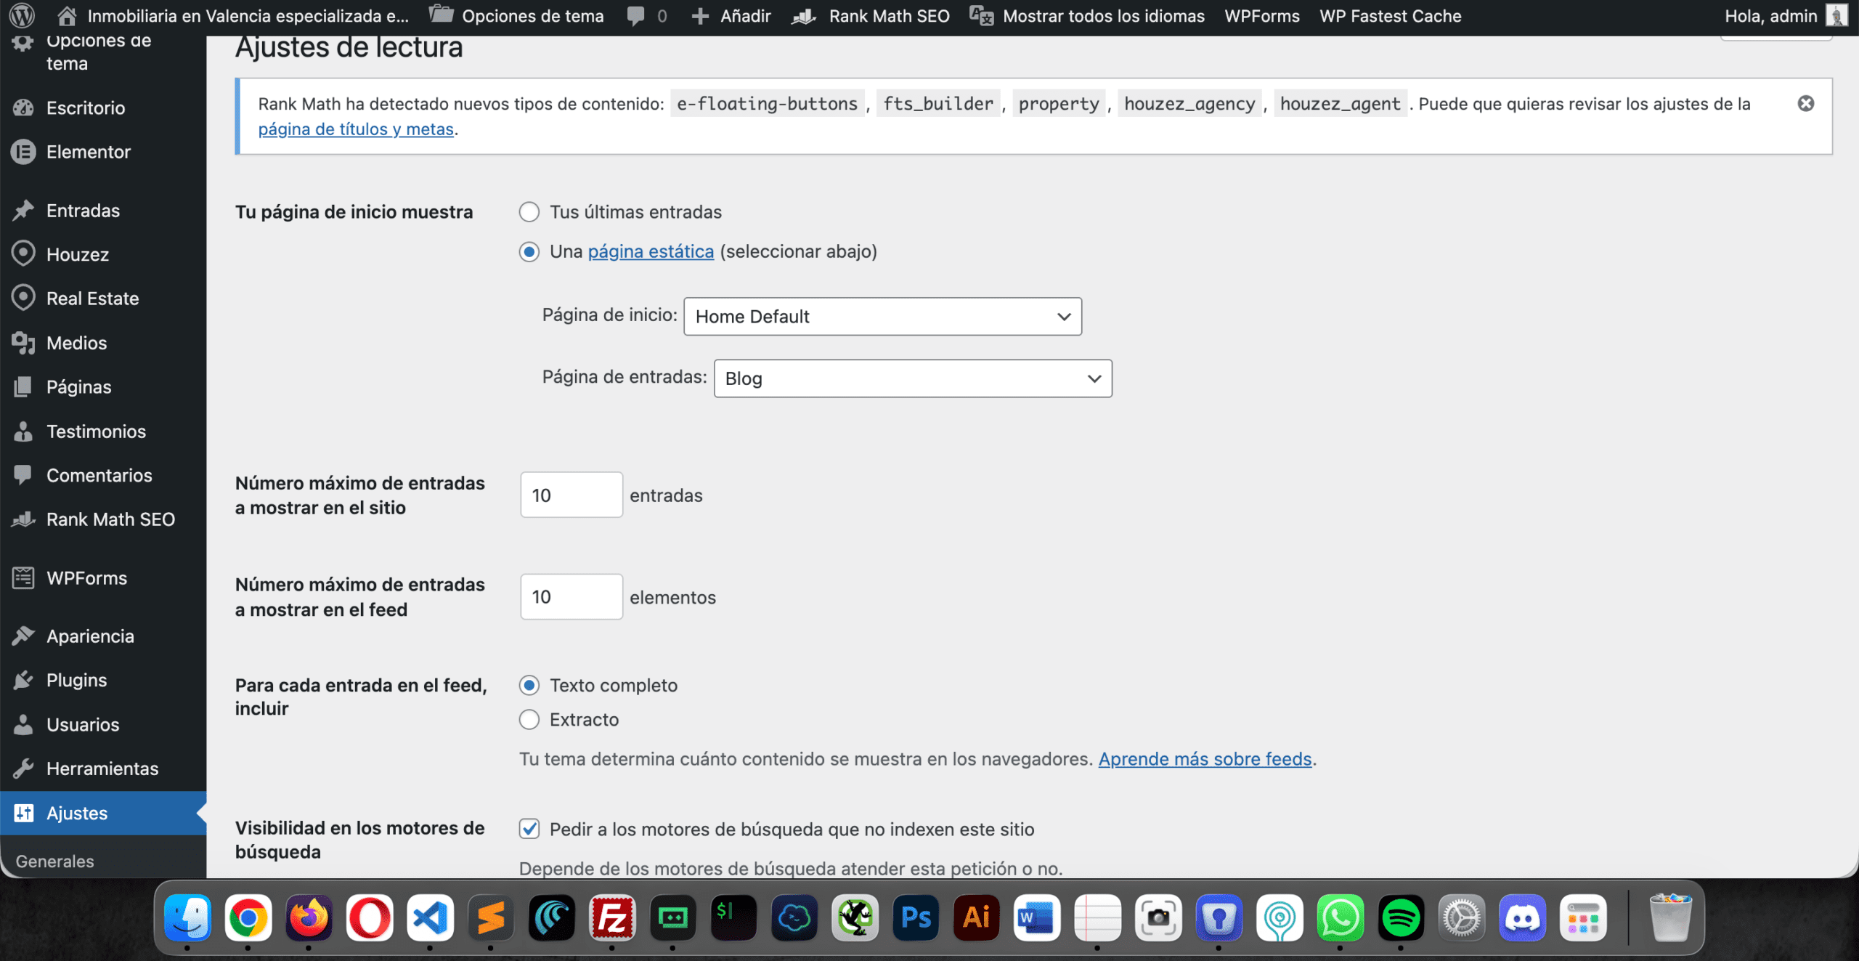Expand the Página de entradas Blog dropdown

pyautogui.click(x=912, y=378)
